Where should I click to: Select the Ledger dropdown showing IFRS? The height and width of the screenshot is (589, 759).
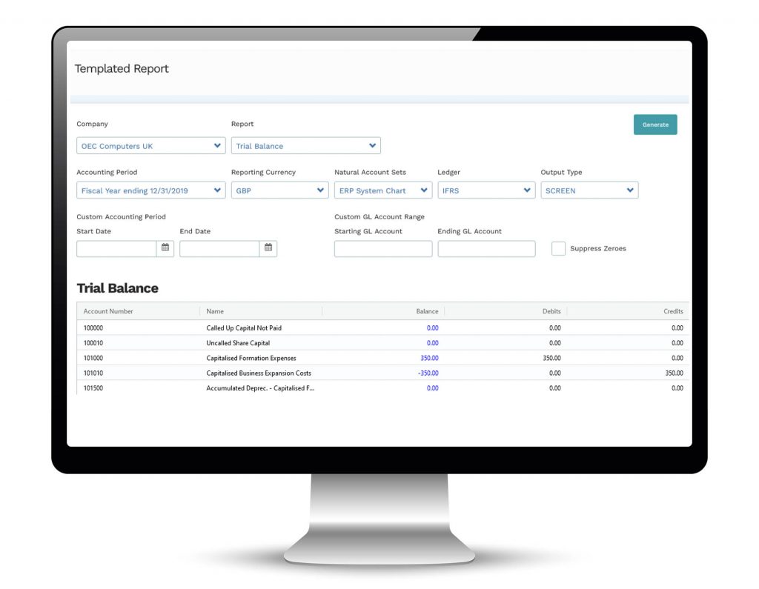click(485, 190)
